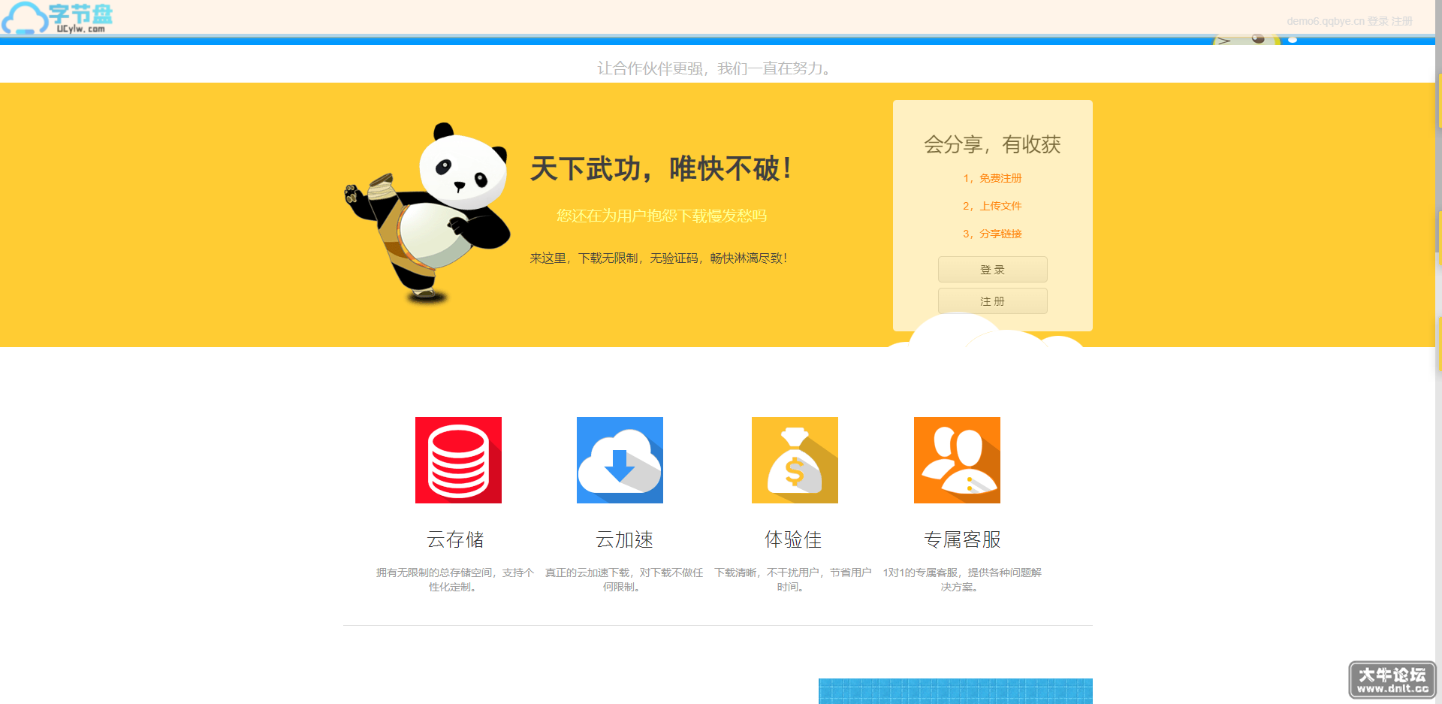Click the kung fu panda mascot image

click(x=427, y=213)
